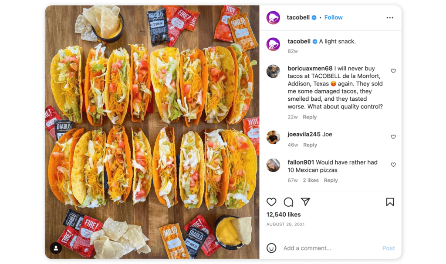446x264 pixels.
Task: View the 2 likes on fallon901's comment
Action: coord(311,180)
